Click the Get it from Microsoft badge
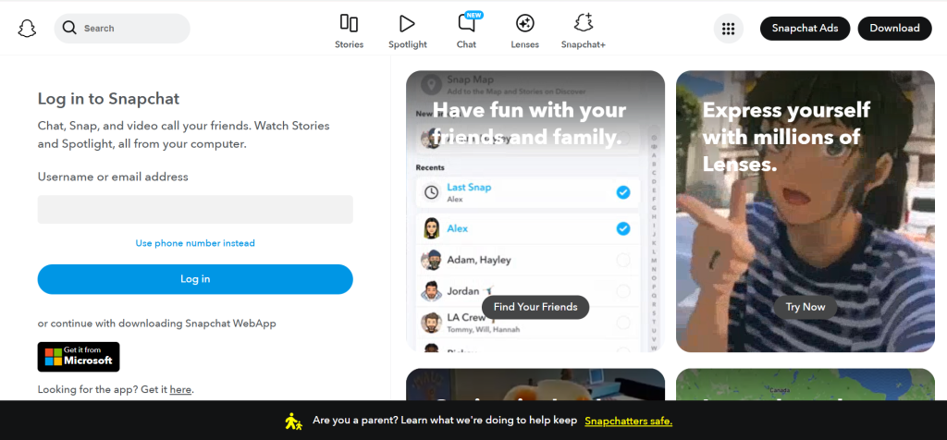This screenshot has height=440, width=947. (x=79, y=357)
